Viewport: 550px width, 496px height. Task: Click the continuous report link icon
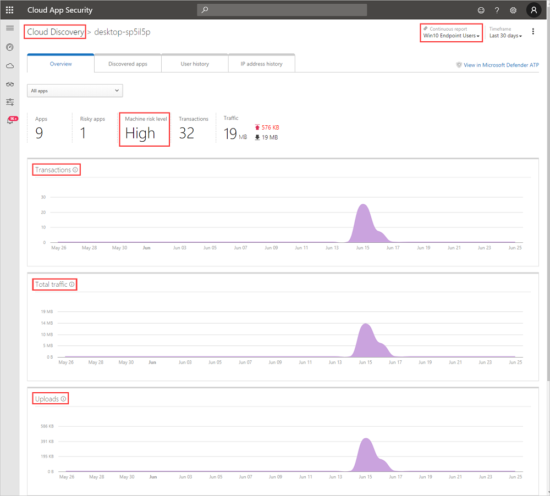tap(426, 29)
